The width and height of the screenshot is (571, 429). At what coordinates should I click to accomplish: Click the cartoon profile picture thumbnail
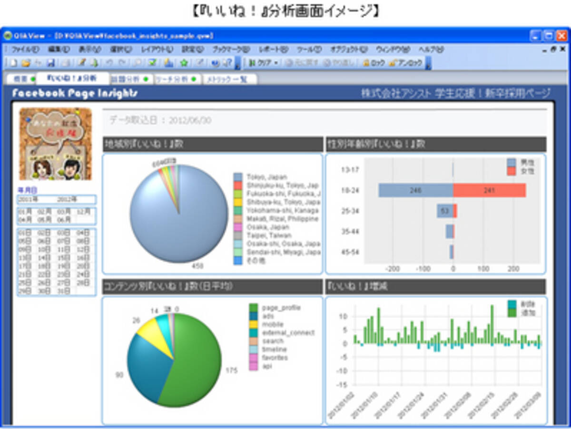pyautogui.click(x=55, y=144)
